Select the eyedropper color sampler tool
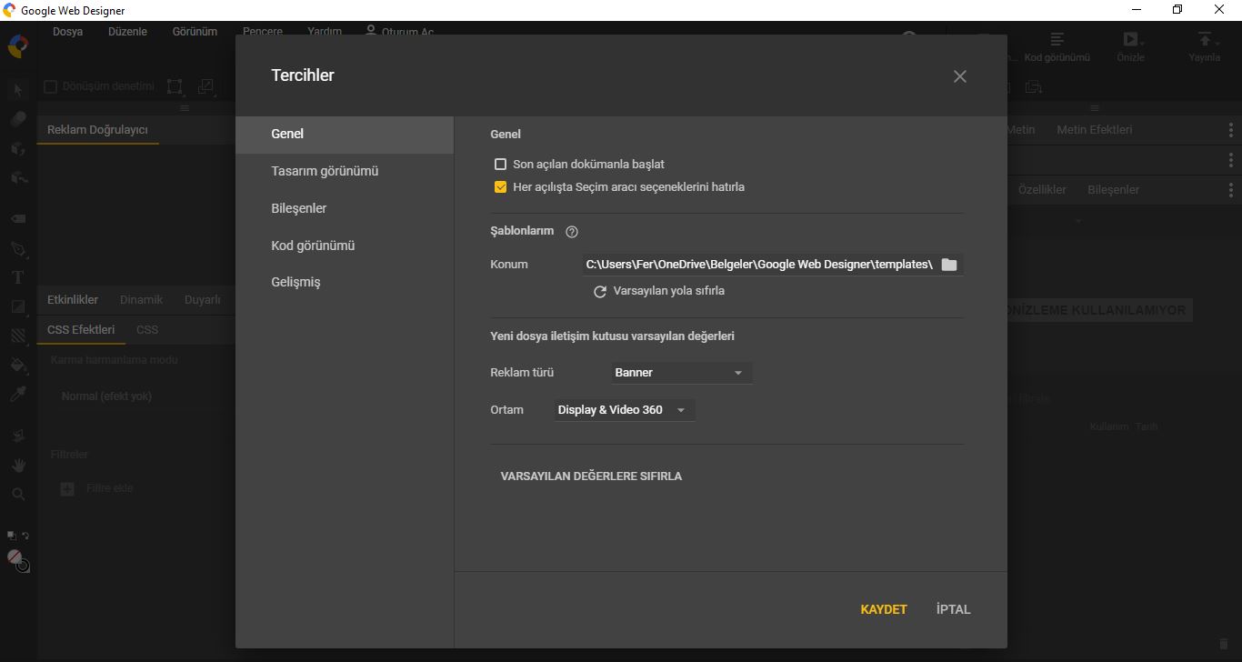The height and width of the screenshot is (662, 1242). pos(18,394)
